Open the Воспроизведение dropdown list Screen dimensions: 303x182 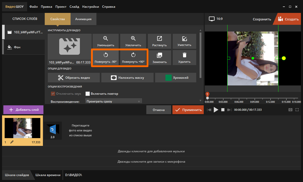tap(113, 101)
